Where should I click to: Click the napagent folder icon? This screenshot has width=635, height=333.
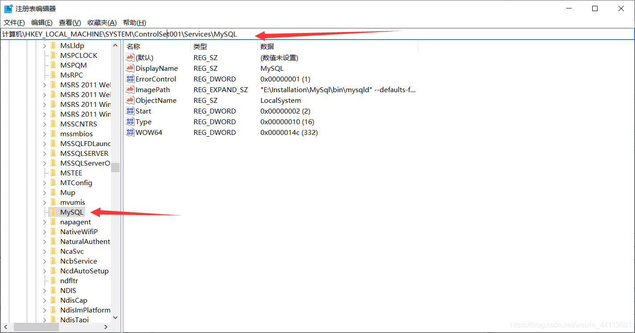53,222
